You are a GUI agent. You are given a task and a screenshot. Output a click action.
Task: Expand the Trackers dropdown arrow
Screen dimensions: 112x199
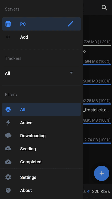click(x=71, y=72)
